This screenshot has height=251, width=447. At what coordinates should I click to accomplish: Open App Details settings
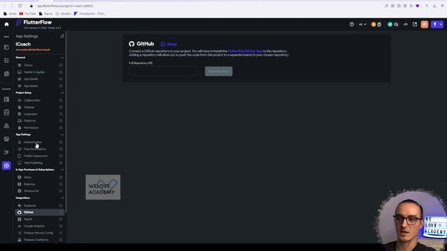[40, 79]
